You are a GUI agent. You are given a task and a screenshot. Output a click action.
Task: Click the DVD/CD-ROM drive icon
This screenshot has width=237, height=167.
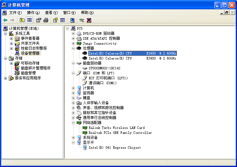click(79, 33)
